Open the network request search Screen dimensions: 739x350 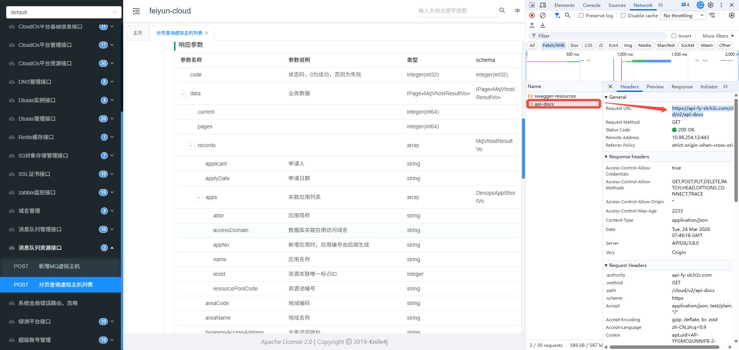point(568,15)
